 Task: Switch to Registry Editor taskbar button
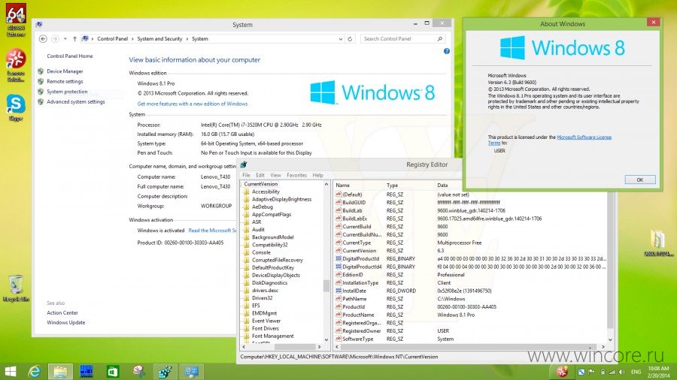(165, 372)
